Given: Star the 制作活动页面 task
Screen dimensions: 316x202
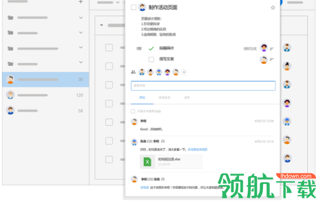Looking at the screenshot, I should pyautogui.click(x=273, y=8).
